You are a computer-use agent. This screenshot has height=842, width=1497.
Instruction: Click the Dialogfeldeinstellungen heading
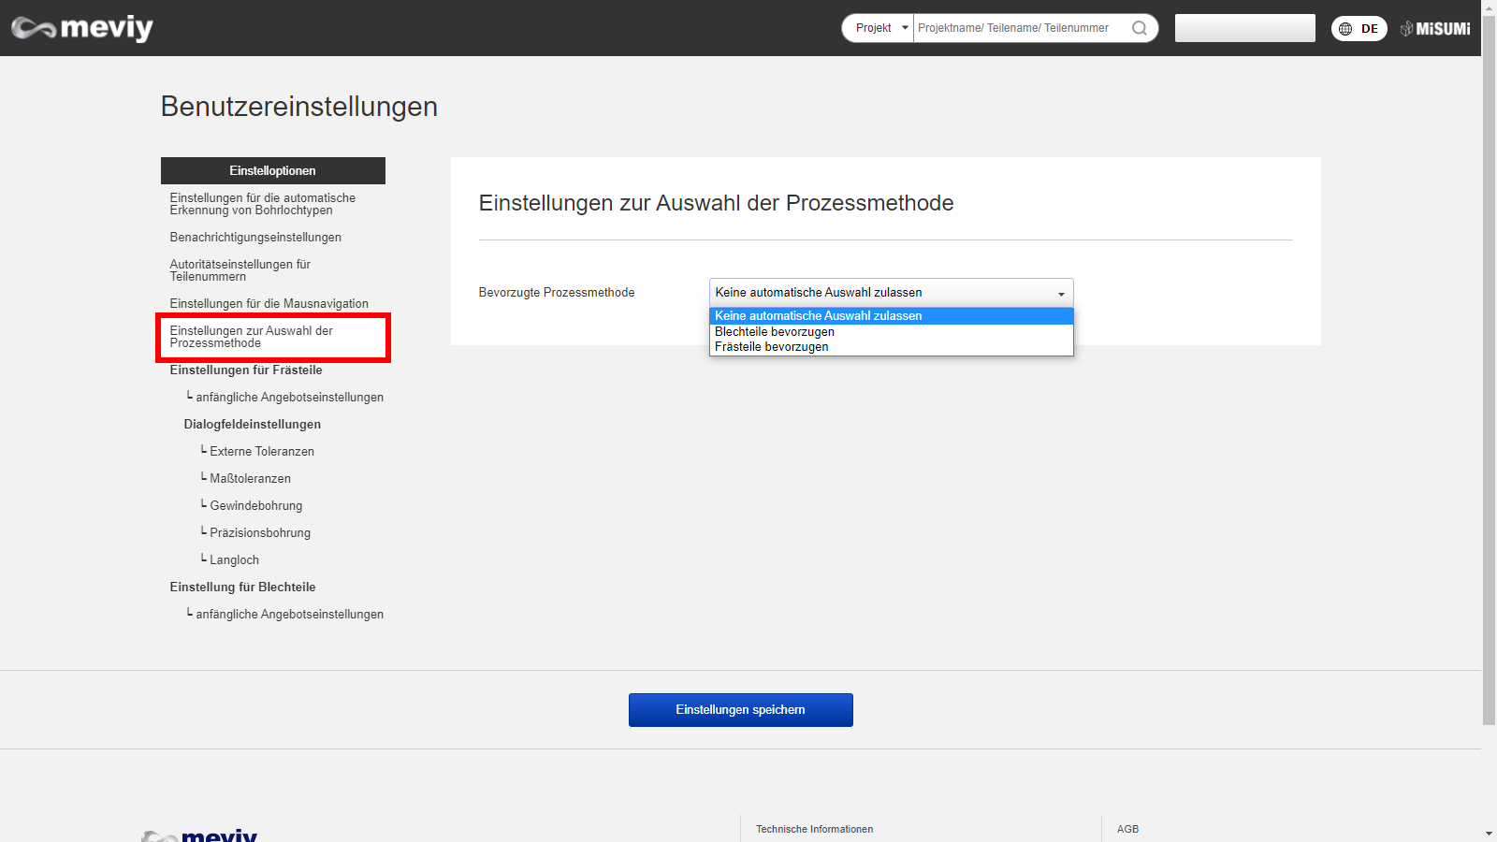(x=253, y=425)
